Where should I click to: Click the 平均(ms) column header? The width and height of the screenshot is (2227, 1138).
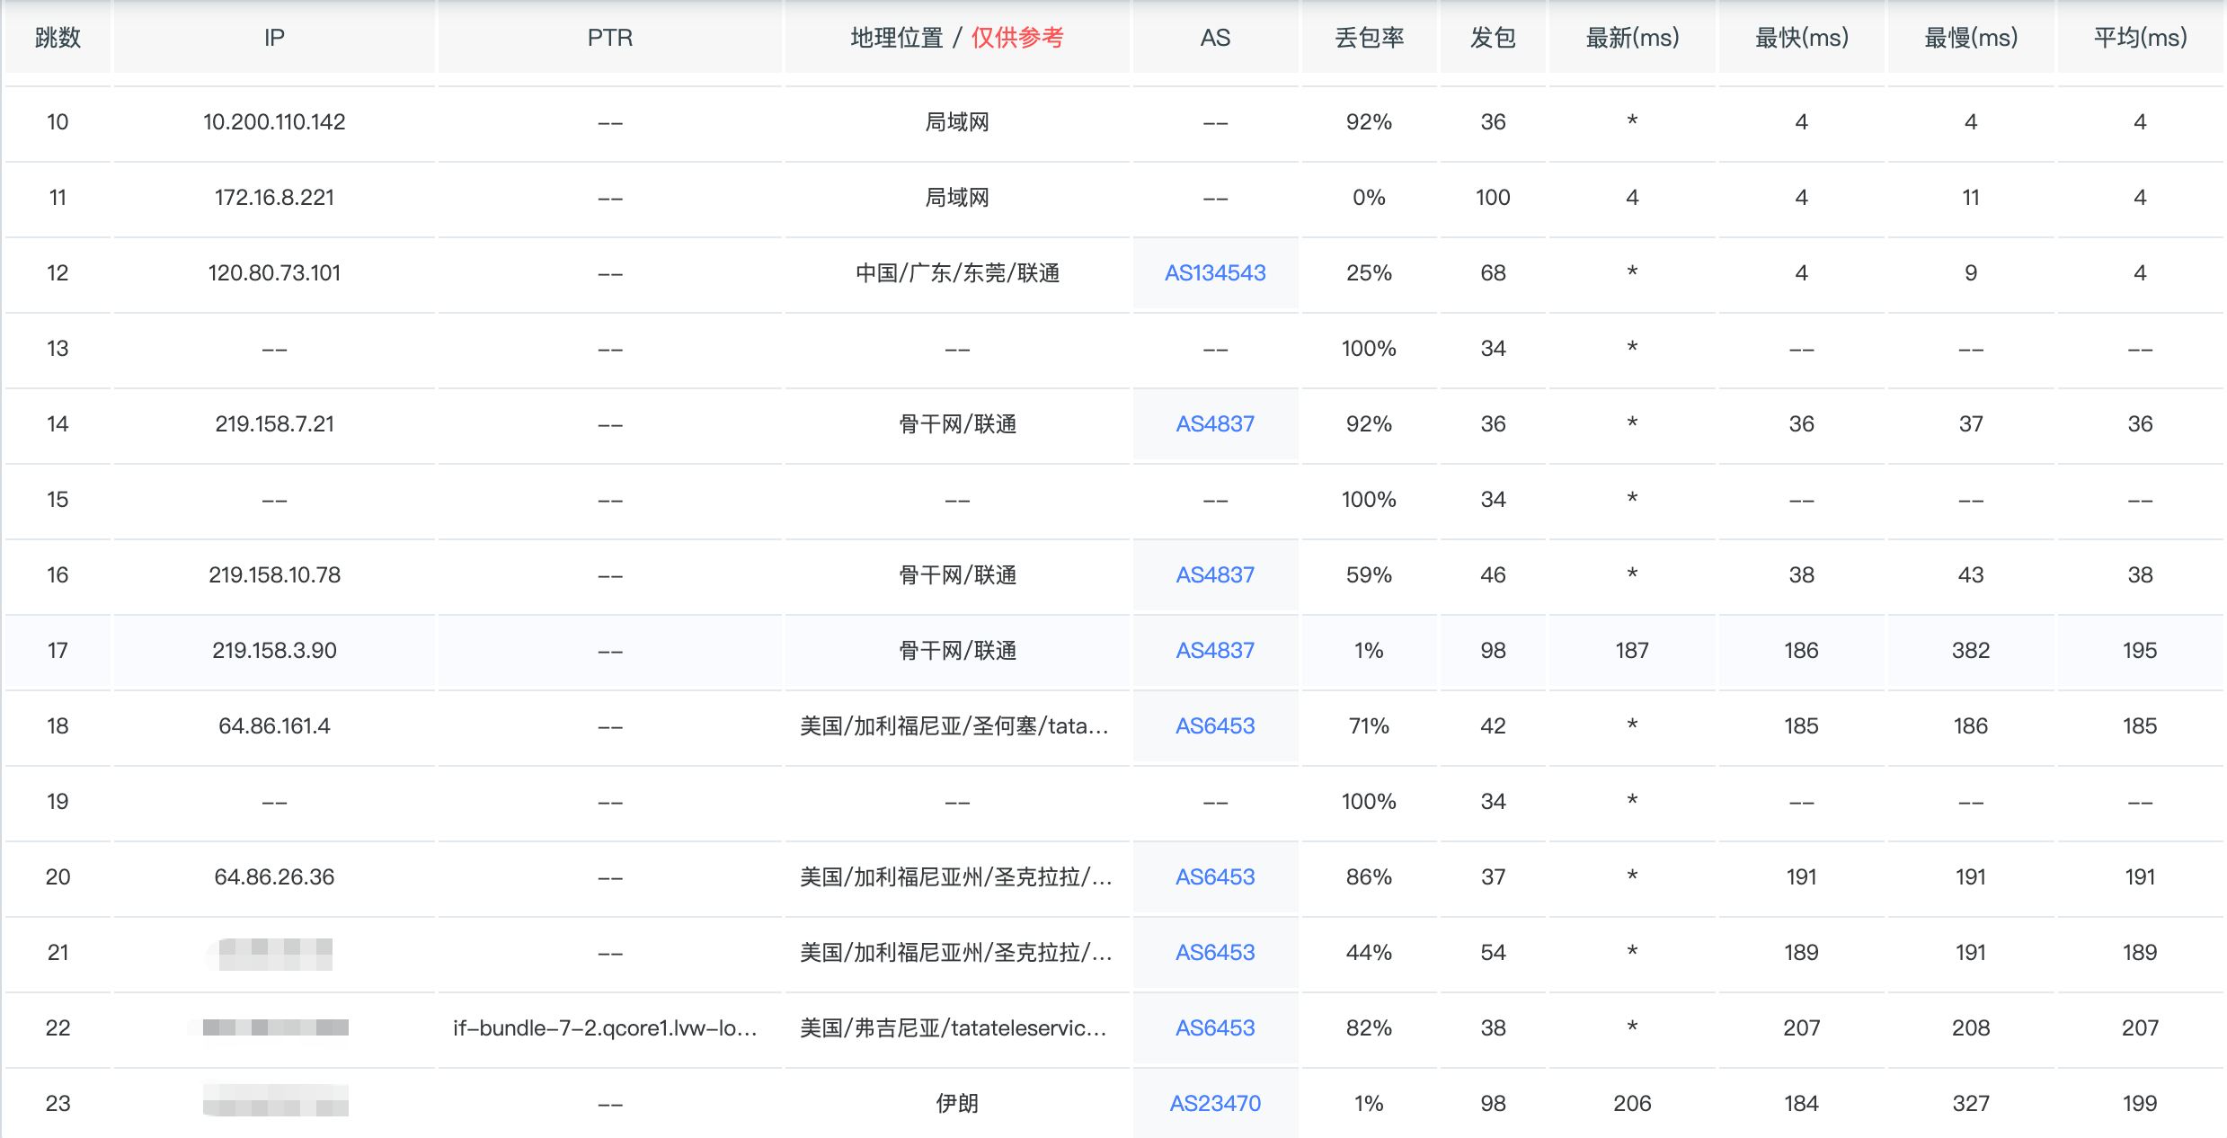2139,38
